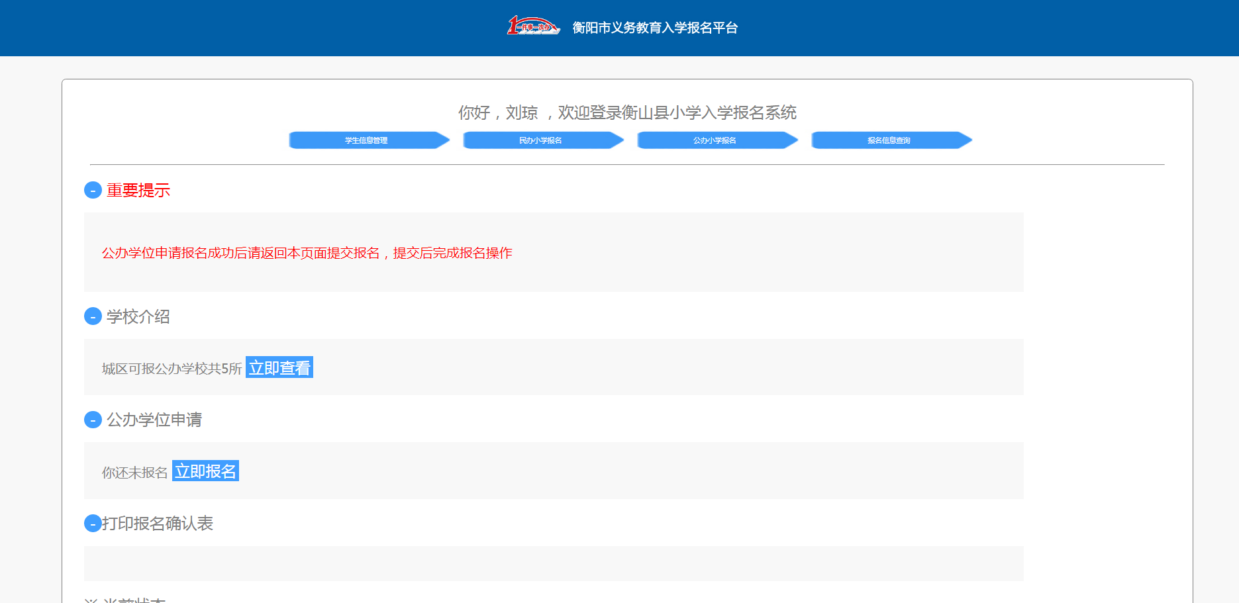This screenshot has width=1239, height=603.
Task: Go to the 民办小学报名 step tab
Action: [542, 140]
